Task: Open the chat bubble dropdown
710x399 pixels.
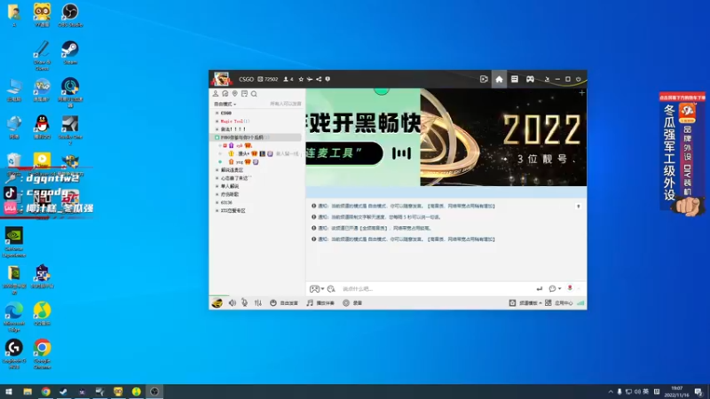Action: coord(555,289)
